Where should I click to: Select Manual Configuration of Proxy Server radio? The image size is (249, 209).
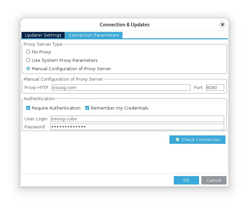pyautogui.click(x=28, y=69)
